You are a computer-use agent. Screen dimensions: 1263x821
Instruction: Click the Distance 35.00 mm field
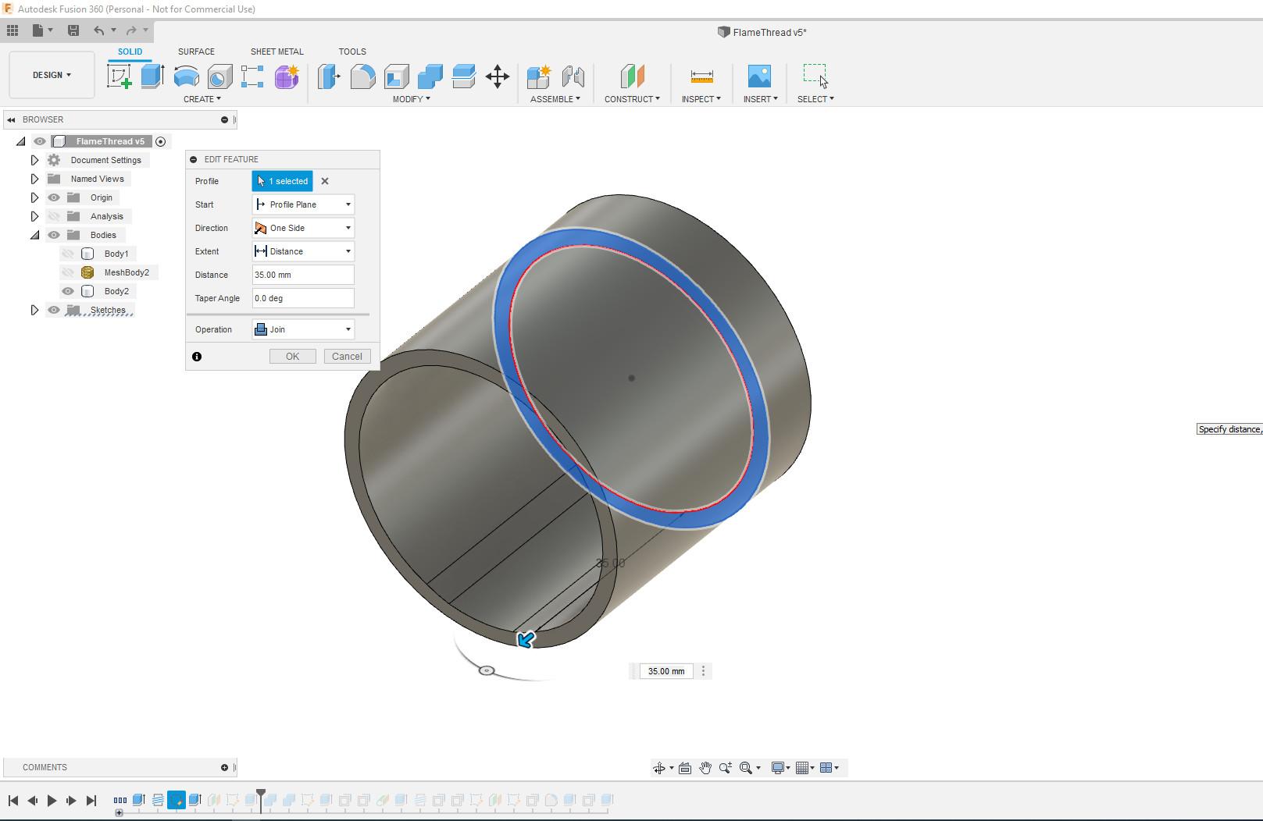pyautogui.click(x=302, y=275)
